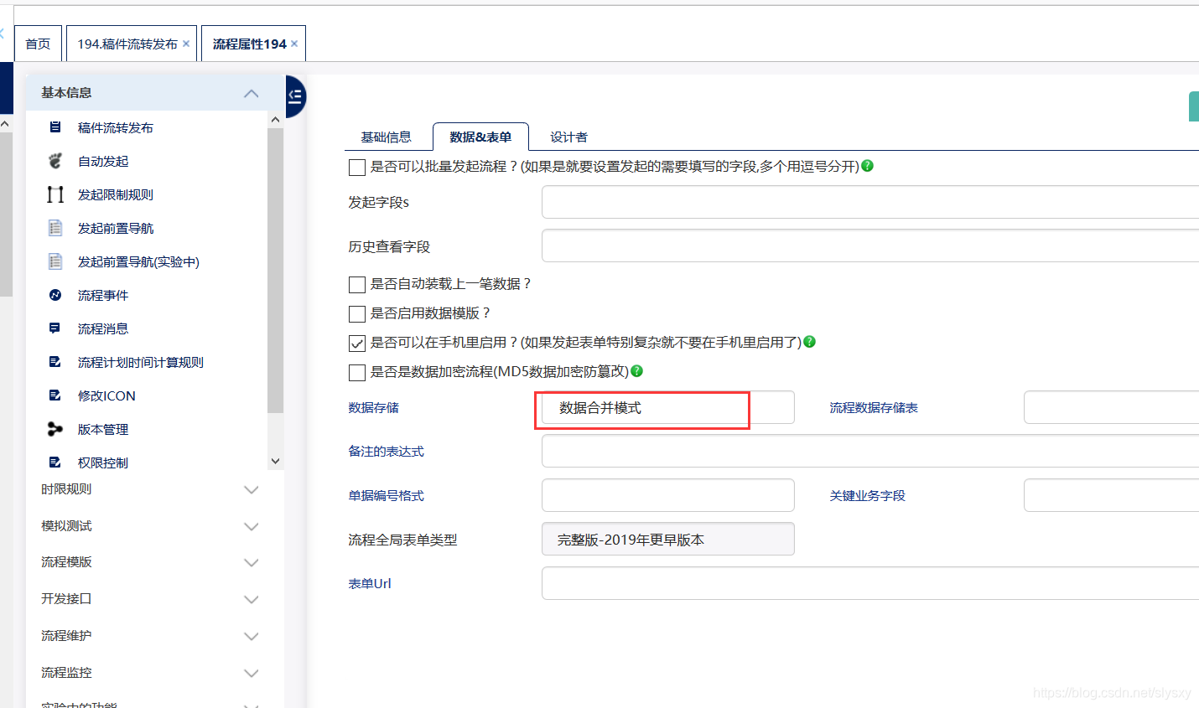Image resolution: width=1199 pixels, height=708 pixels.
Task: Click the 表单Url label link
Action: 370,583
